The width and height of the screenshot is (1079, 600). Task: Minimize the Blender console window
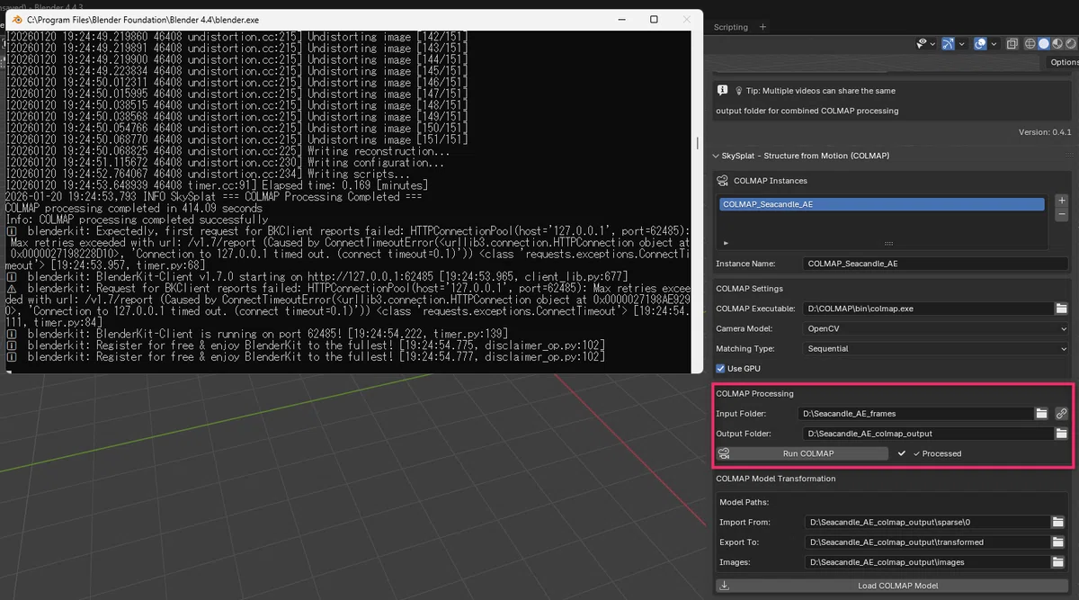click(621, 19)
